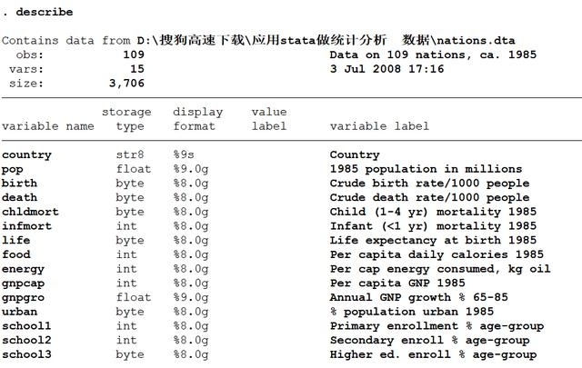Click 'Secondary enroll % age-group' label
The width and height of the screenshot is (582, 368).
pyautogui.click(x=429, y=341)
